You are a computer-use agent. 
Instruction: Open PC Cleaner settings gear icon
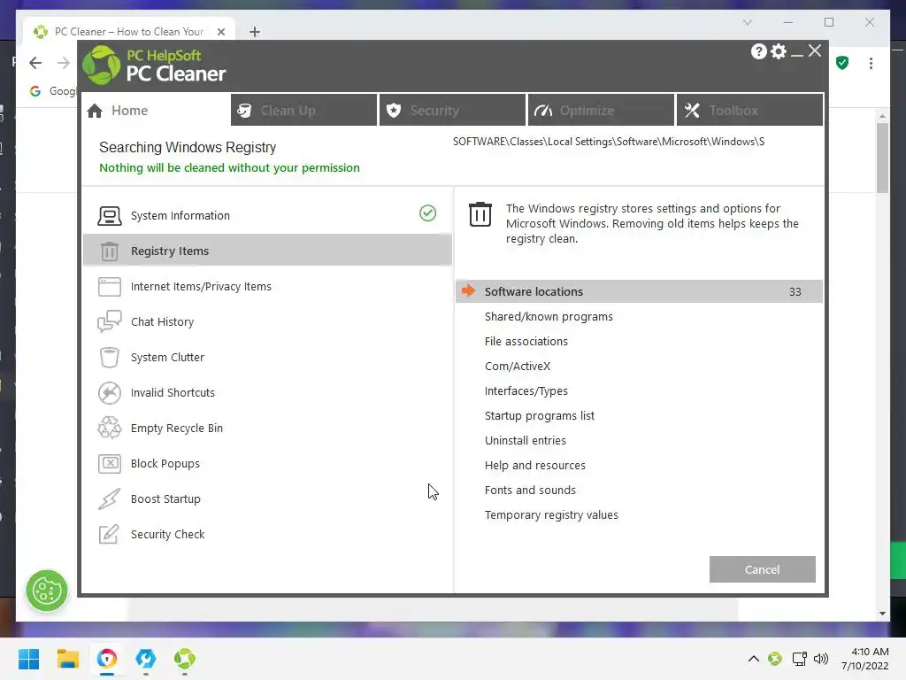click(x=779, y=51)
